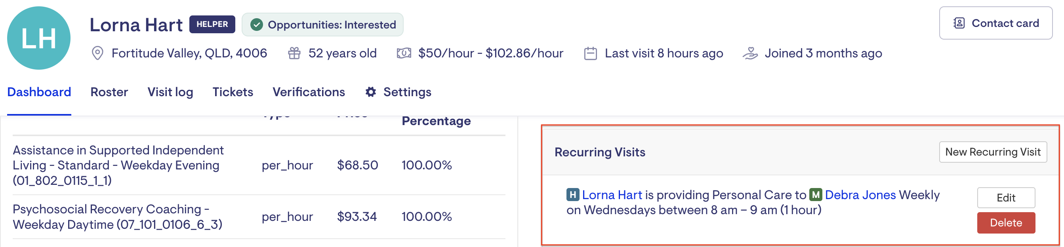
Task: Edit the Wednesday recurring visit
Action: tap(1006, 198)
